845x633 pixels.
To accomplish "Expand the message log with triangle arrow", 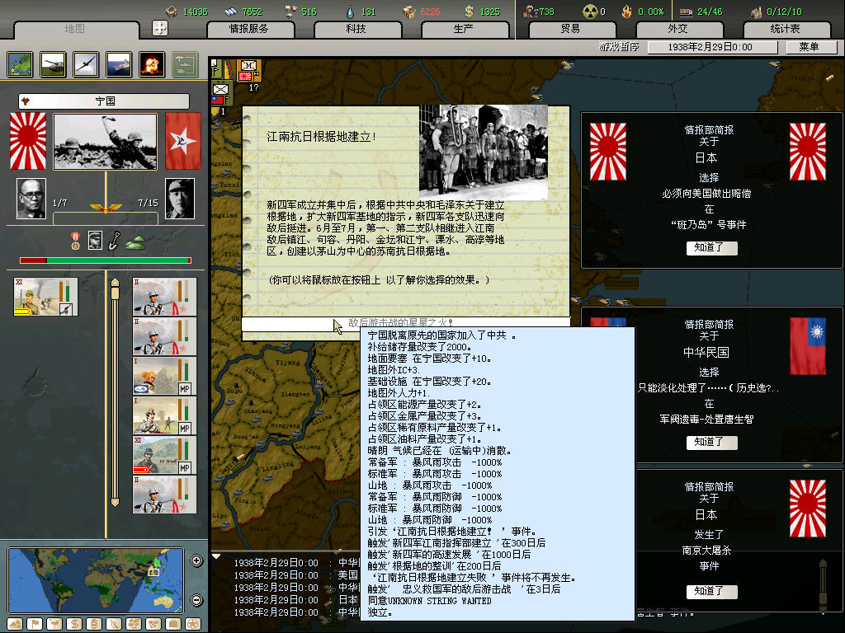I will tap(216, 556).
